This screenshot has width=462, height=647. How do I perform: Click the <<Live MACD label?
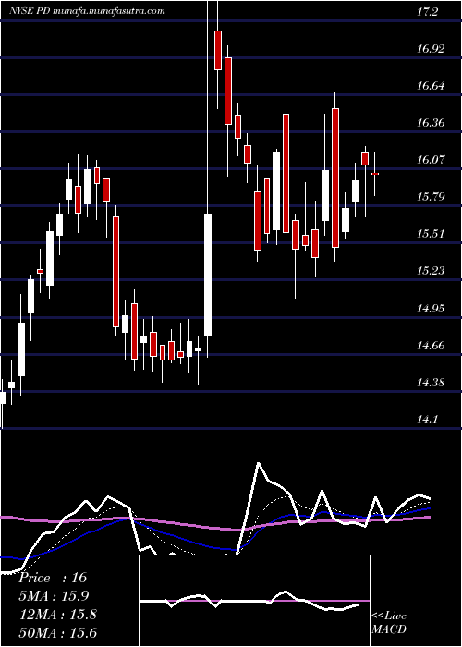(x=389, y=623)
